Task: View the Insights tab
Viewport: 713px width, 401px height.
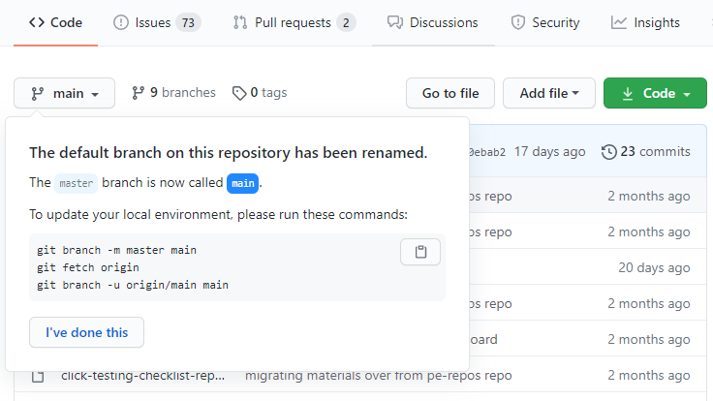Action: (645, 22)
